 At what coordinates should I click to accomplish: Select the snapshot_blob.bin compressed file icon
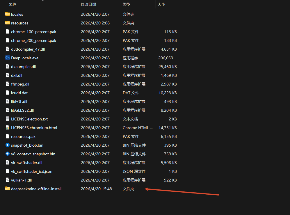pos(7,145)
